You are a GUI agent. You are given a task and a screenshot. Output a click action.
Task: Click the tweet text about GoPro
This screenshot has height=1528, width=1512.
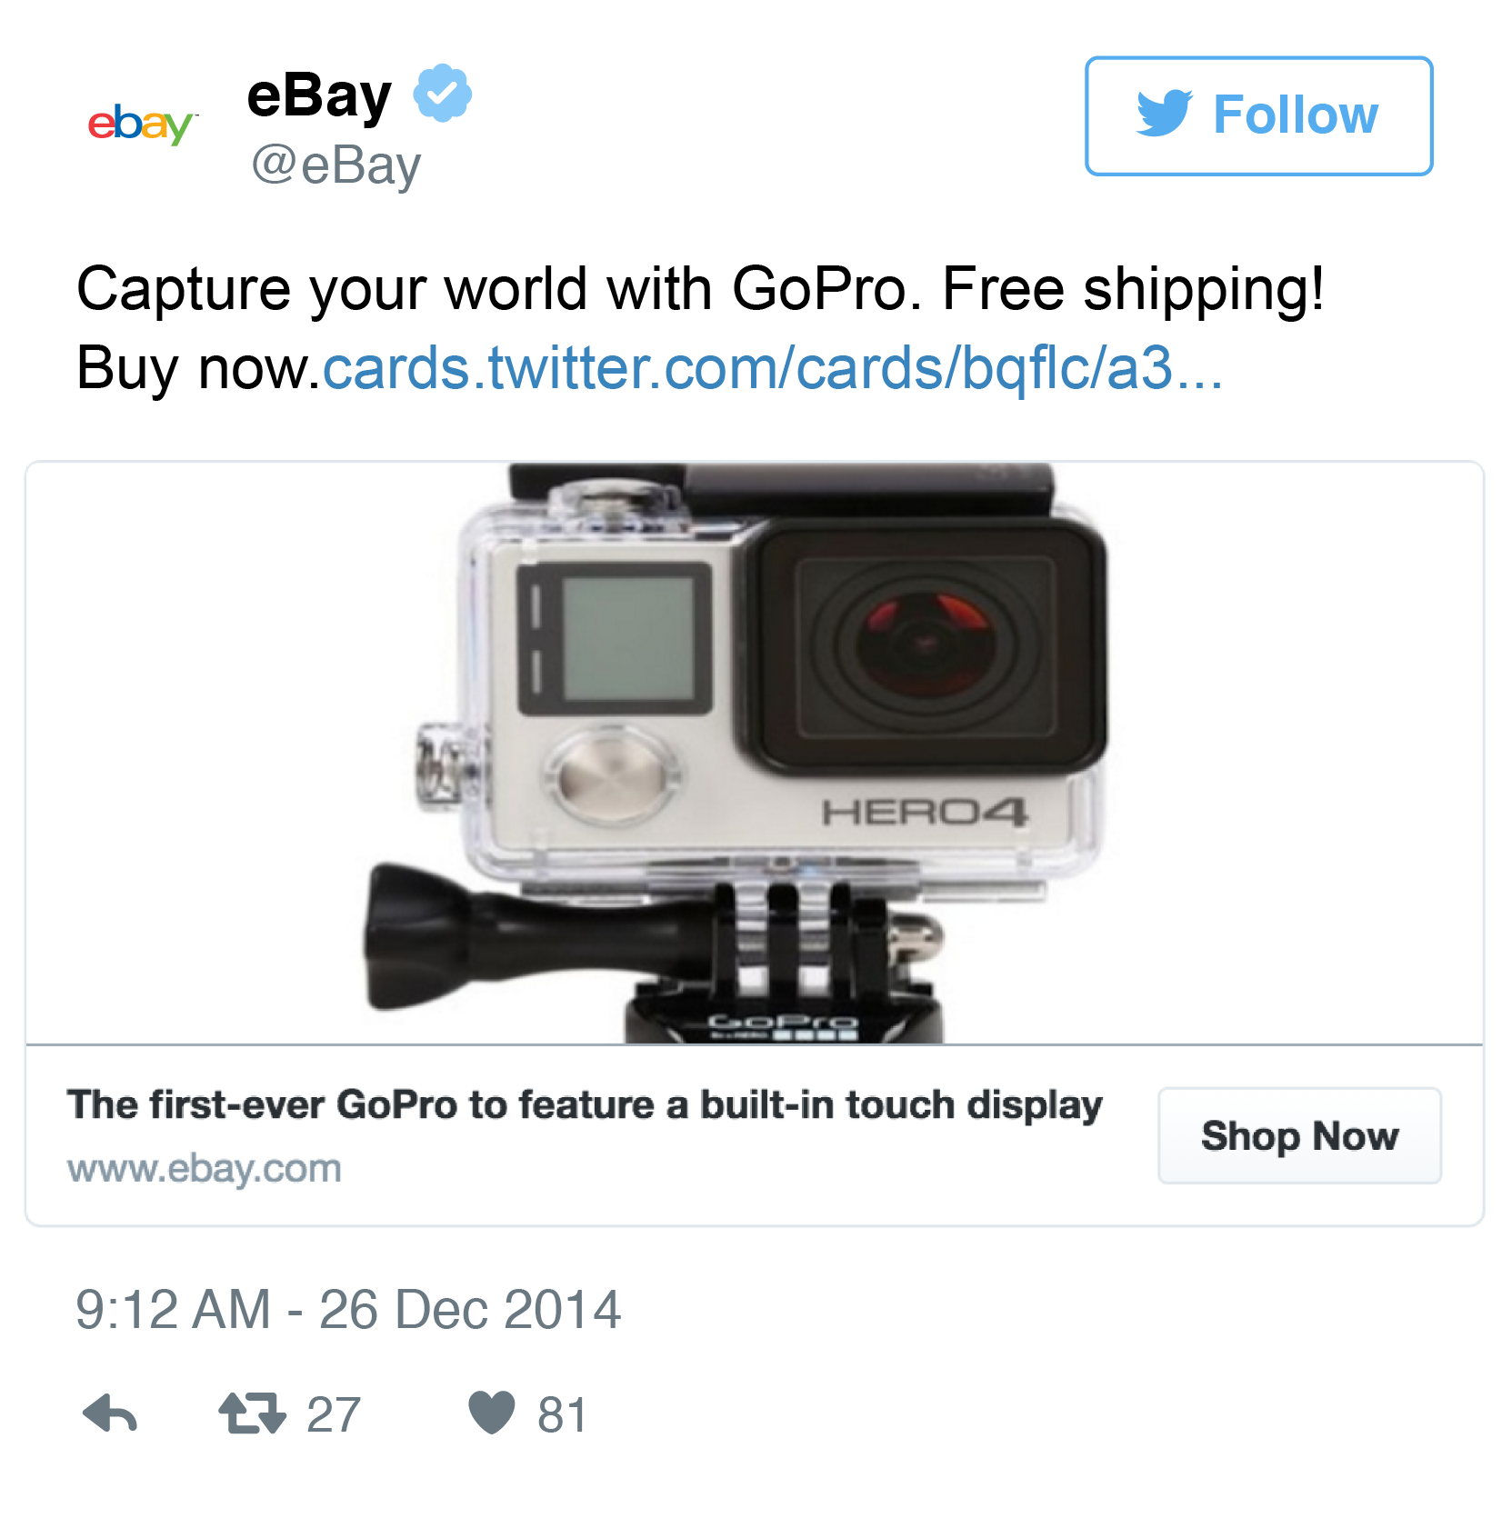click(x=700, y=328)
